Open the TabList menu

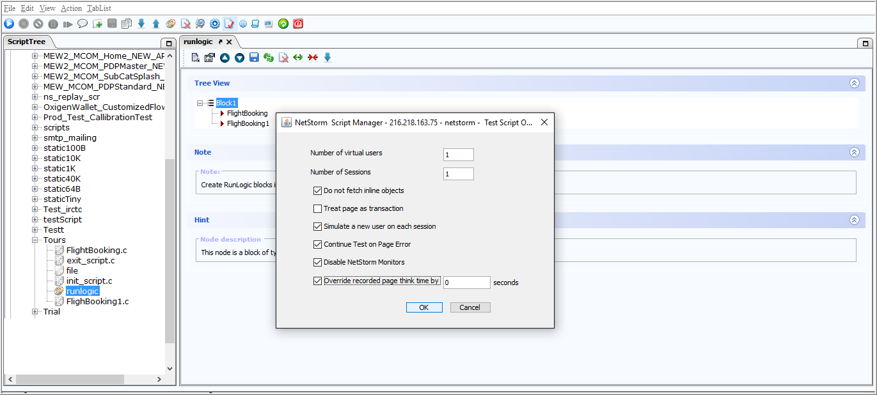coord(99,8)
